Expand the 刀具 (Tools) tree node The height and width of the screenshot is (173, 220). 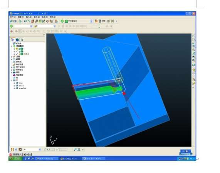(x=12, y=57)
